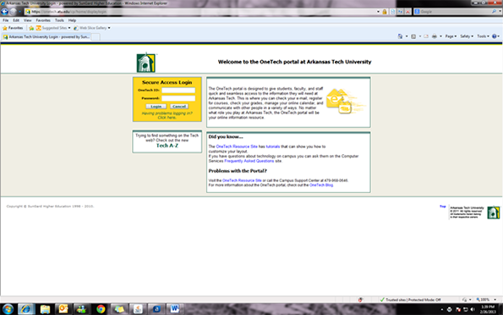Image resolution: width=503 pixels, height=315 pixels.
Task: Select the Arkansas Tech University Login tab
Action: pyautogui.click(x=46, y=37)
